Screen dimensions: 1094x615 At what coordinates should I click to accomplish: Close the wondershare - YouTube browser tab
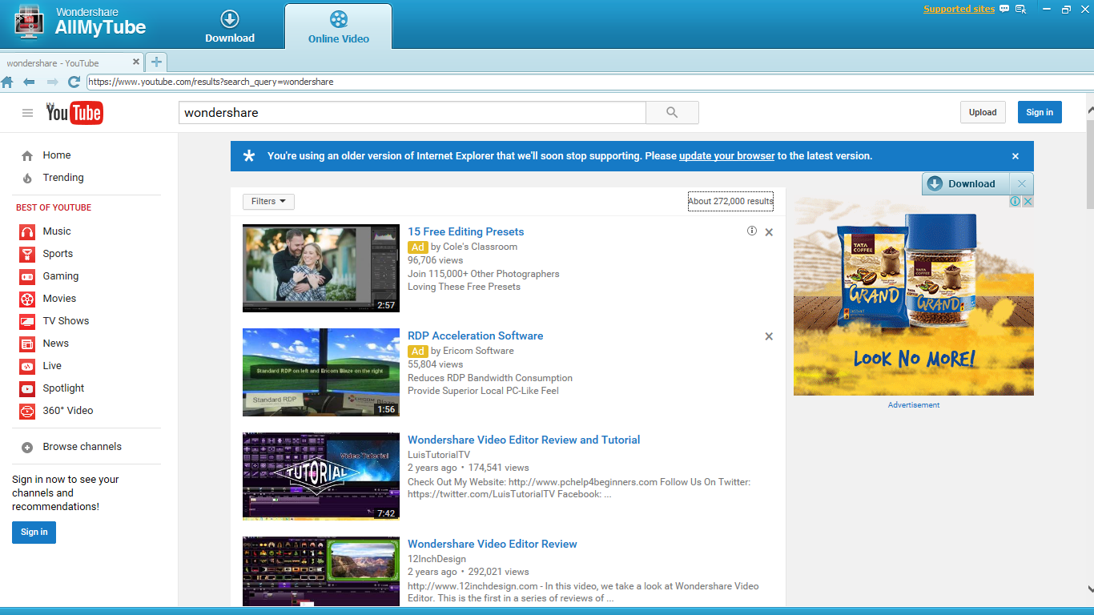(135, 62)
